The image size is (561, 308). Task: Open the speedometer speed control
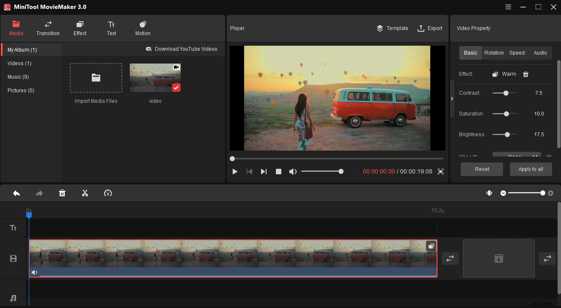pyautogui.click(x=107, y=193)
